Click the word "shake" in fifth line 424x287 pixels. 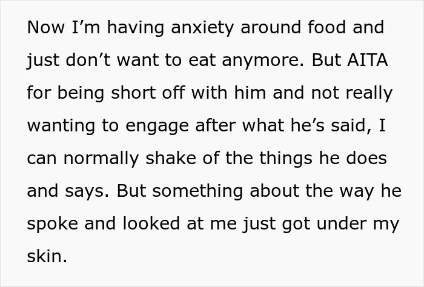[x=171, y=157]
